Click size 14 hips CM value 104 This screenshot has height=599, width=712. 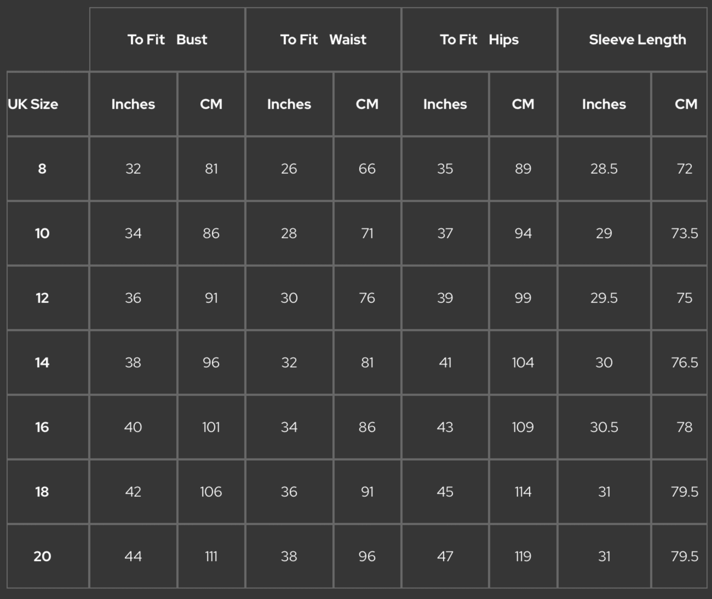(523, 363)
